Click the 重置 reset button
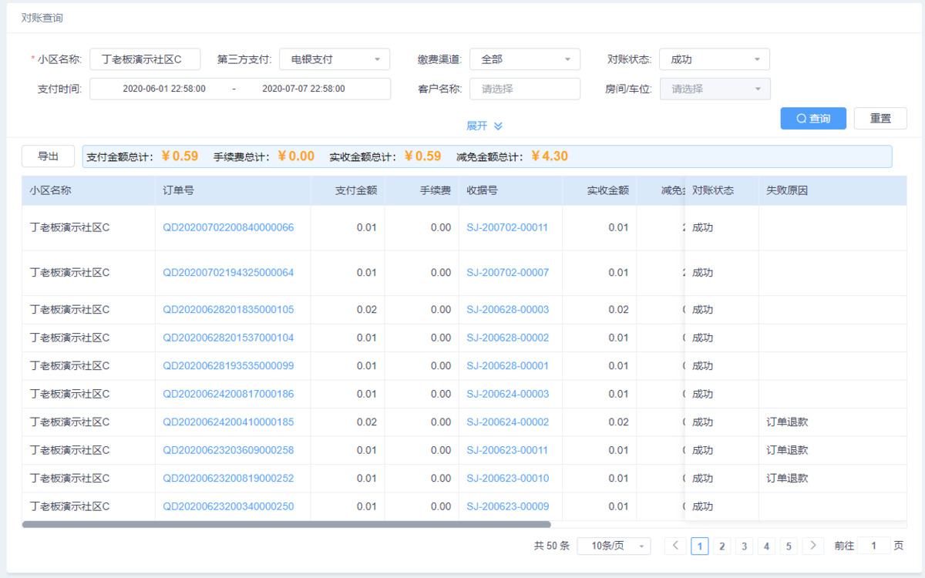Viewport: 925px width, 578px height. [x=880, y=119]
